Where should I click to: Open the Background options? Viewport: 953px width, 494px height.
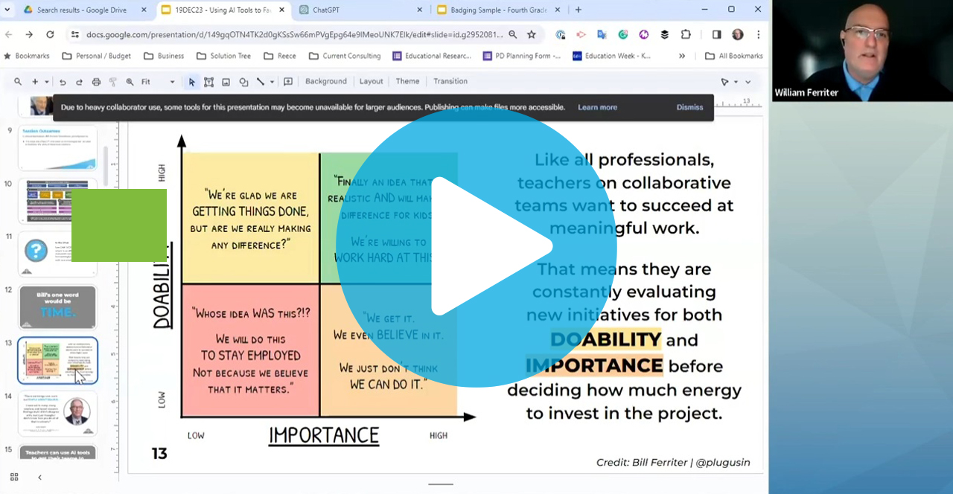click(x=326, y=81)
